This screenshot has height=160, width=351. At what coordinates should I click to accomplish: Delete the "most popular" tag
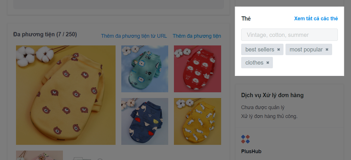pyautogui.click(x=327, y=49)
